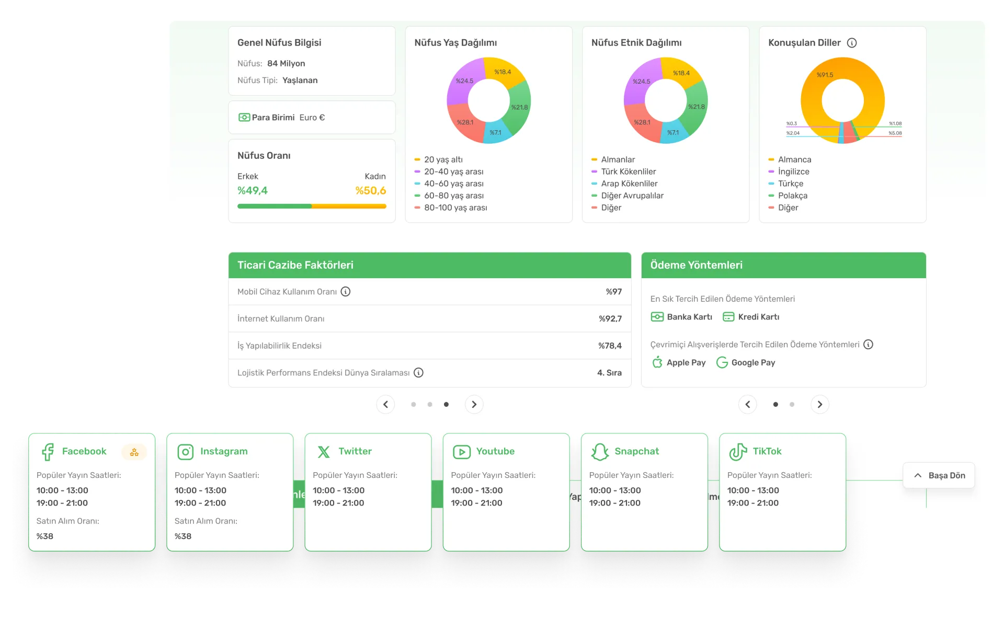
Task: Click the Facebook logo icon
Action: point(48,452)
